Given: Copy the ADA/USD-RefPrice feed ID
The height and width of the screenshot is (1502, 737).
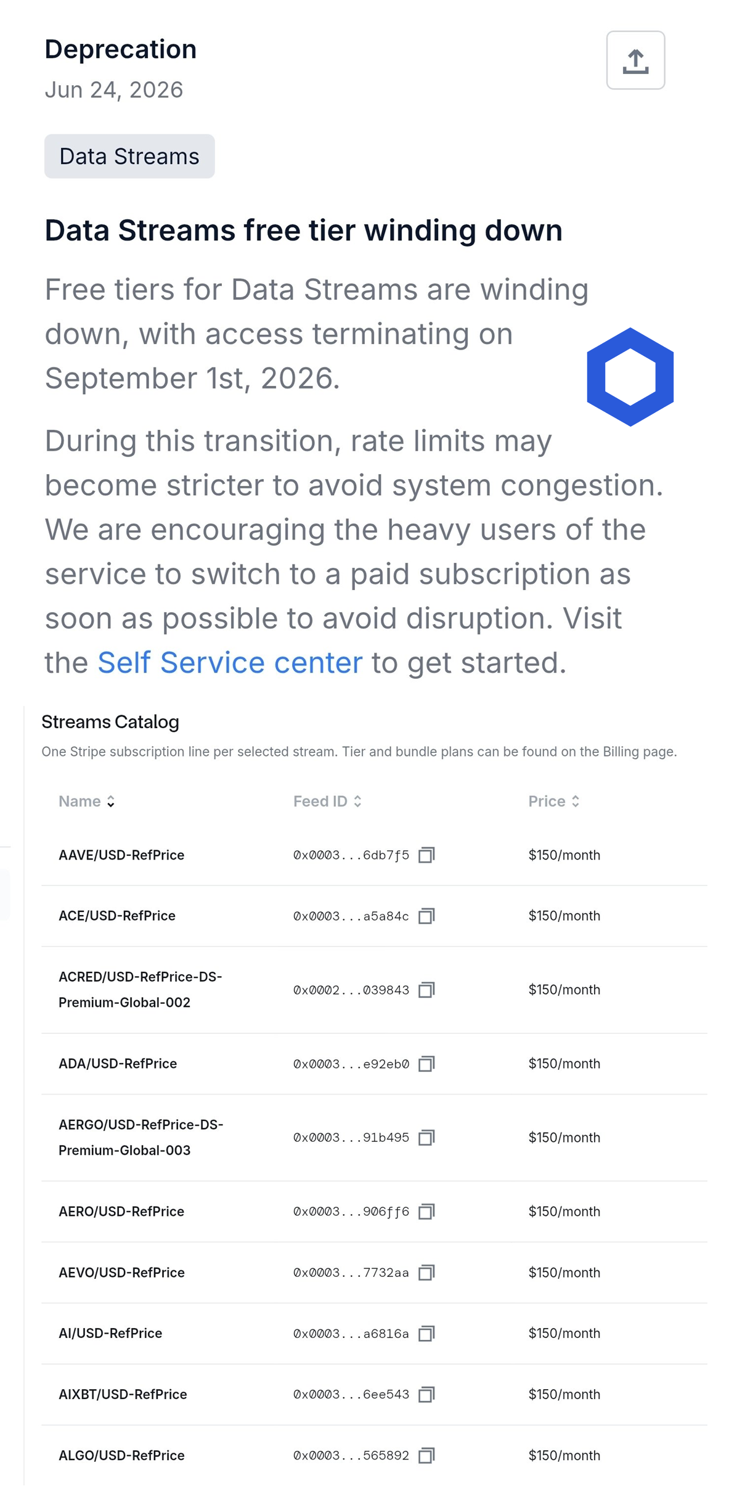Looking at the screenshot, I should click(426, 1064).
